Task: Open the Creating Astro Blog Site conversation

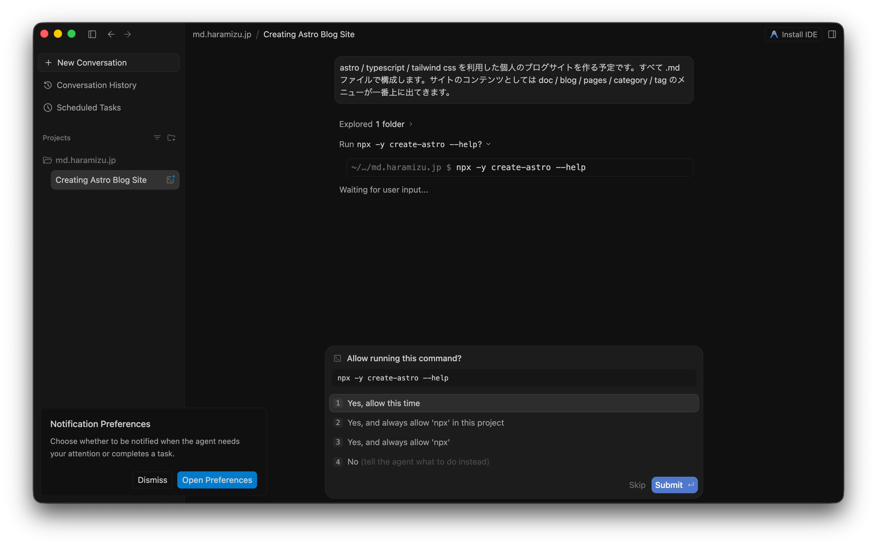Action: [115, 180]
